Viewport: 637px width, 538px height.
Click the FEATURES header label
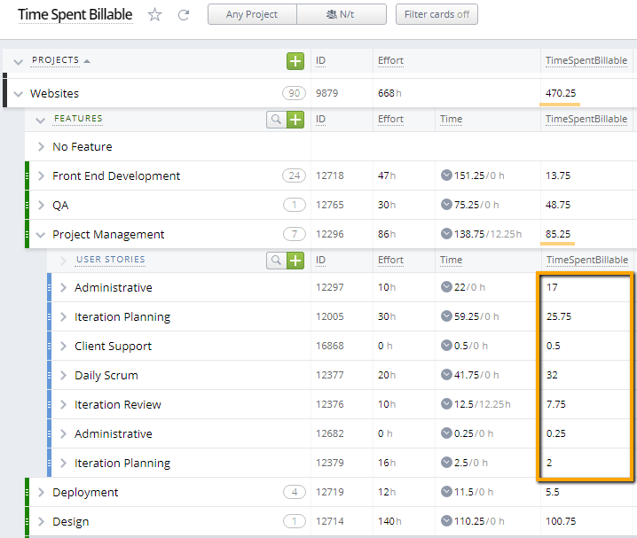[78, 119]
